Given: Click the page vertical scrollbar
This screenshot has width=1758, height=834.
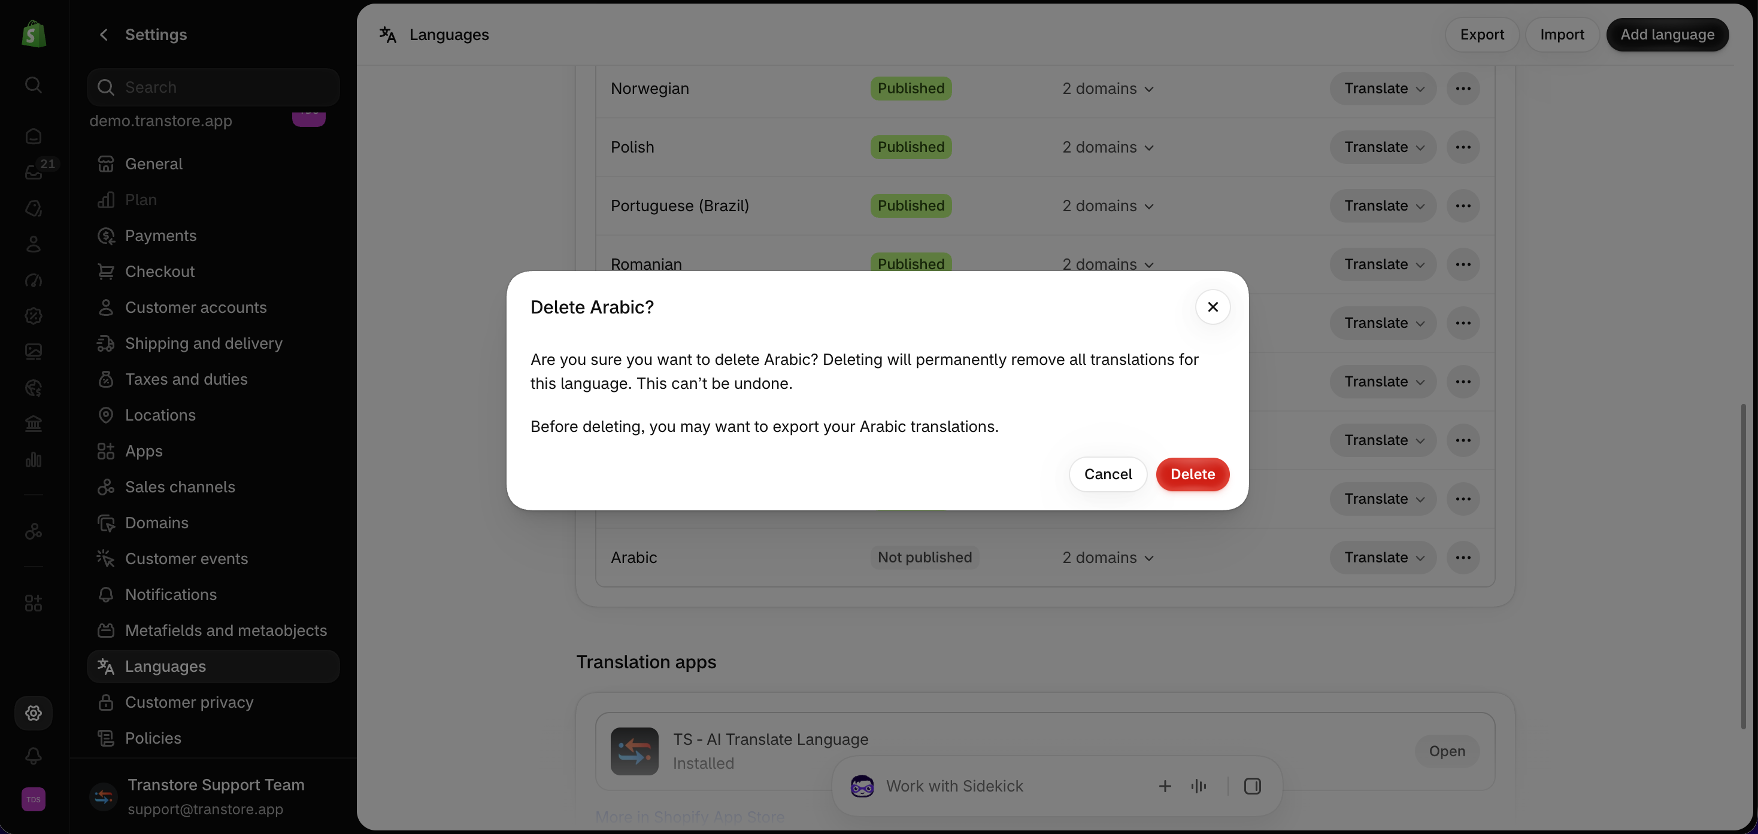Looking at the screenshot, I should (x=1743, y=566).
